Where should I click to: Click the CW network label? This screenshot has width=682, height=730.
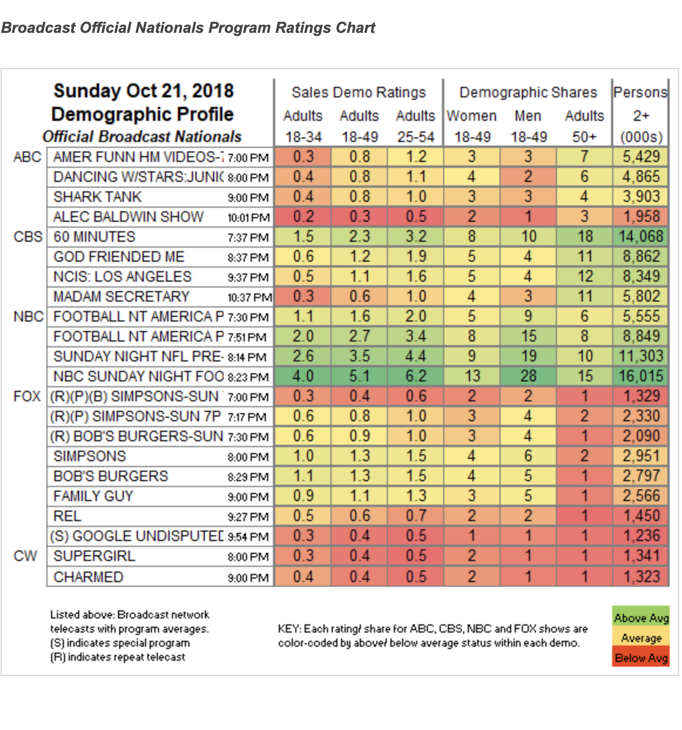coord(25,556)
